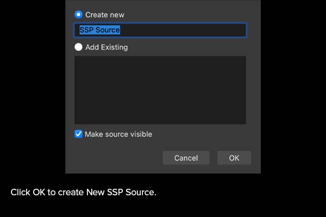Click the empty existing sources list

click(160, 90)
